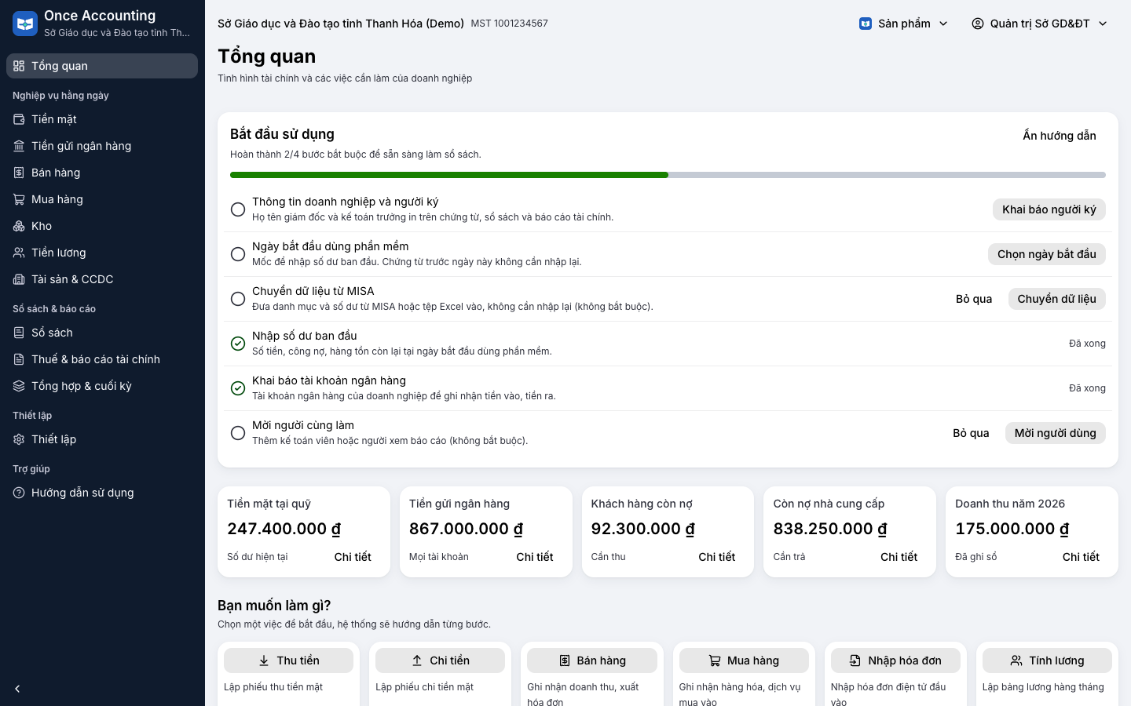Screen dimensions: 1131x706
Task: Click Tính lương quick action
Action: [x=1047, y=661]
